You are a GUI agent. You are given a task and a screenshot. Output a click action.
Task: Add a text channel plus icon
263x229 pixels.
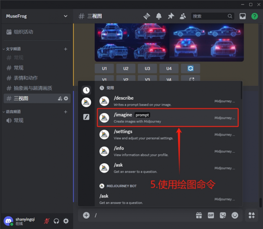(66, 49)
